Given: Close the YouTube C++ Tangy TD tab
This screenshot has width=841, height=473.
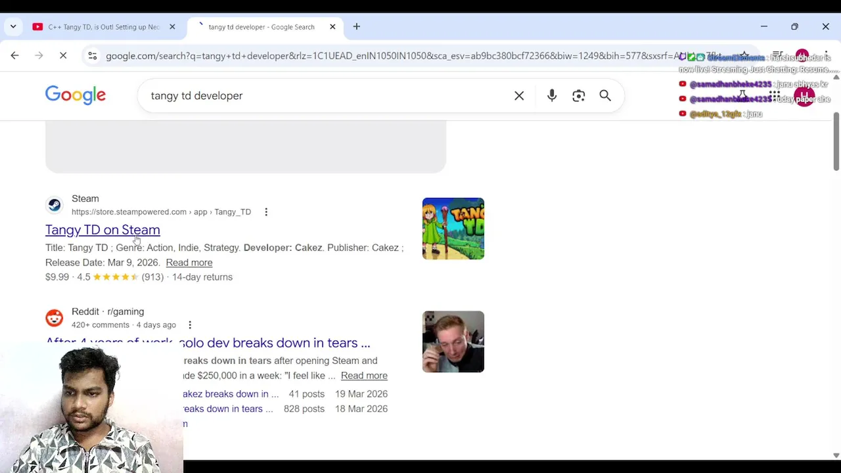Looking at the screenshot, I should click(x=172, y=27).
